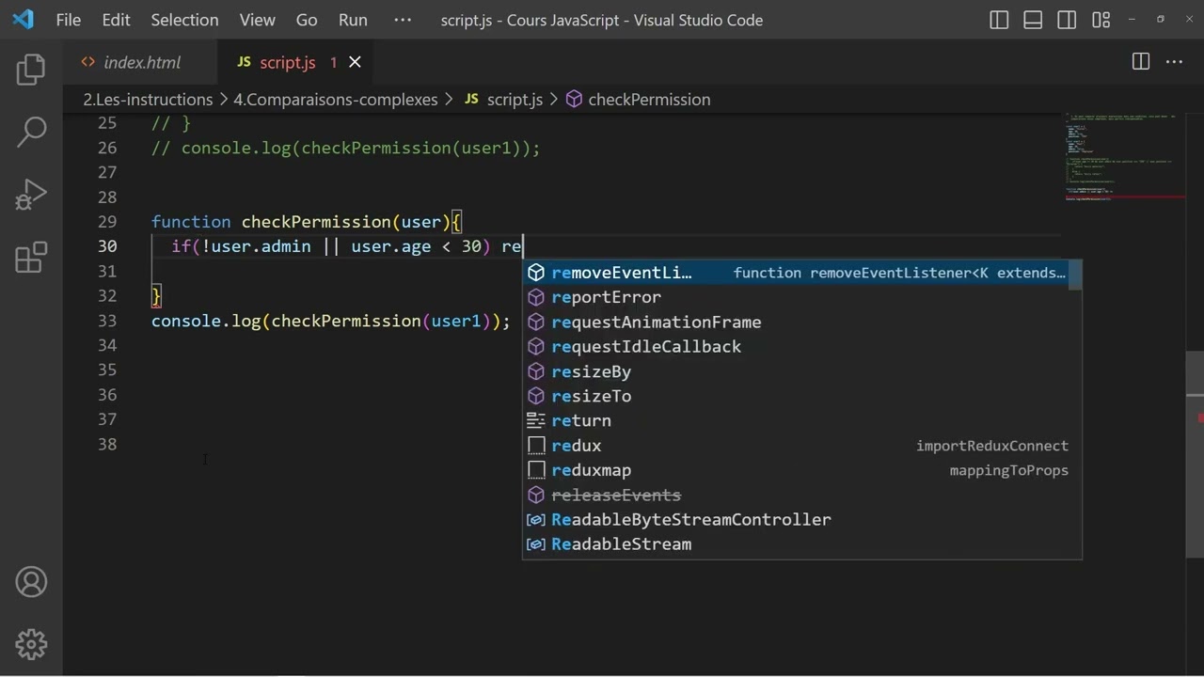Open the editor More Actions ellipsis
Image resolution: width=1204 pixels, height=677 pixels.
[x=1175, y=62]
